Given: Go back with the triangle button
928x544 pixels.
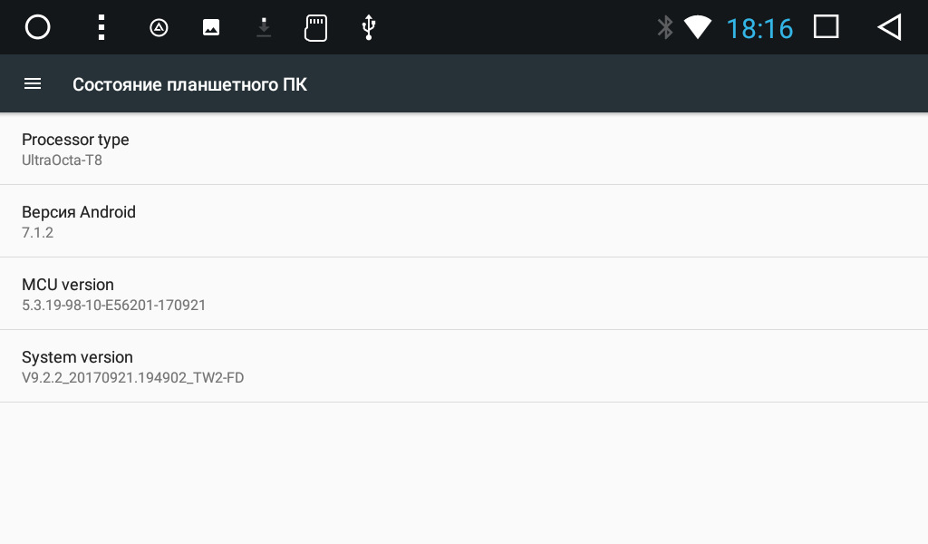Looking at the screenshot, I should [x=889, y=27].
